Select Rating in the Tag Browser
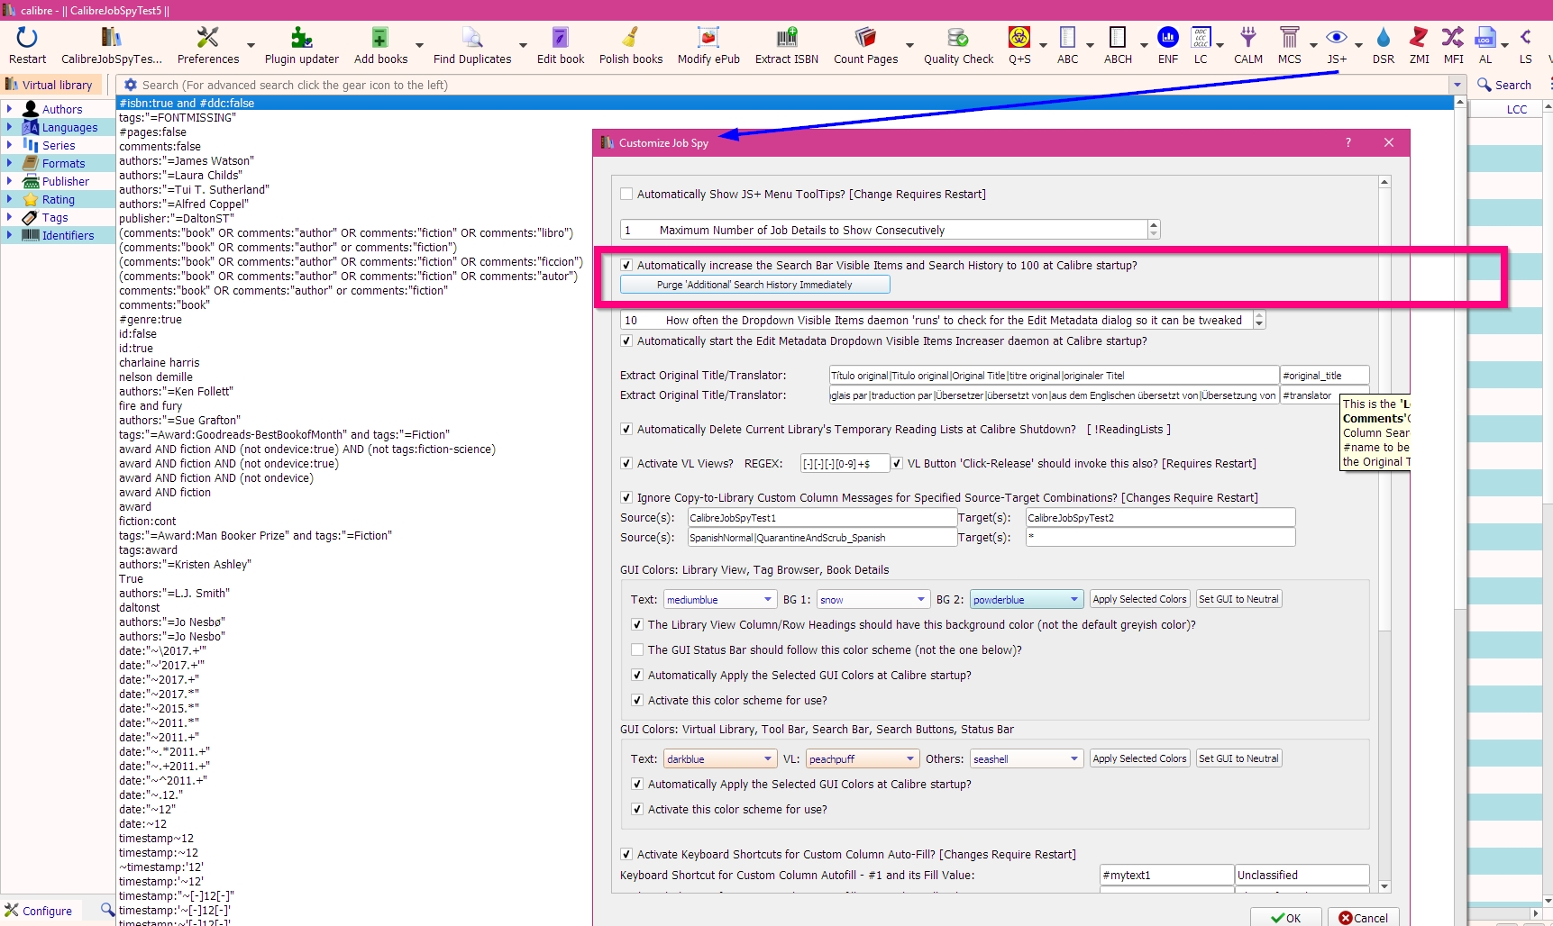The width and height of the screenshot is (1553, 926). [58, 199]
